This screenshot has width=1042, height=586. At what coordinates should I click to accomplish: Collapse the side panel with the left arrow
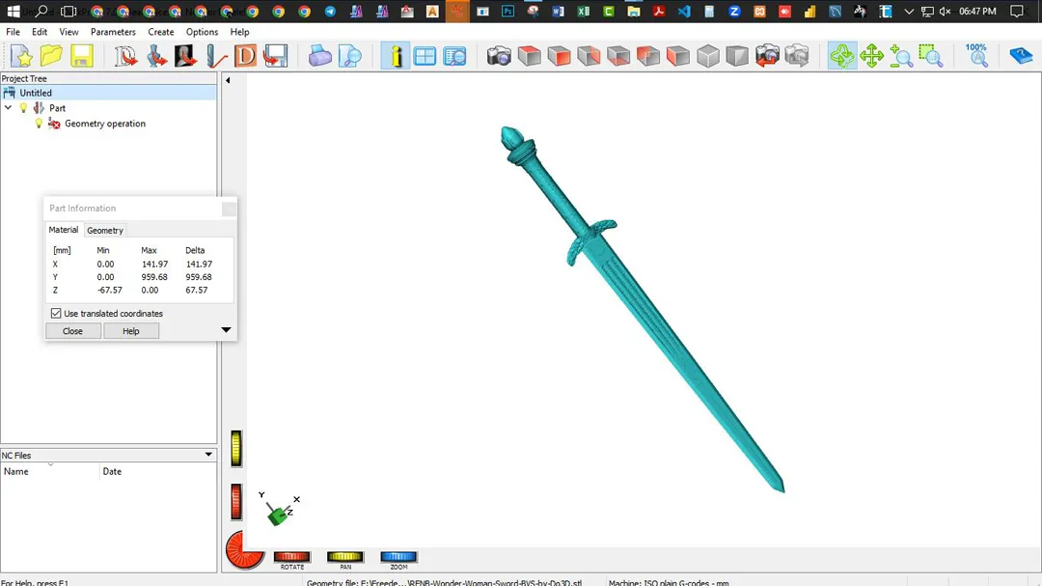click(x=228, y=80)
